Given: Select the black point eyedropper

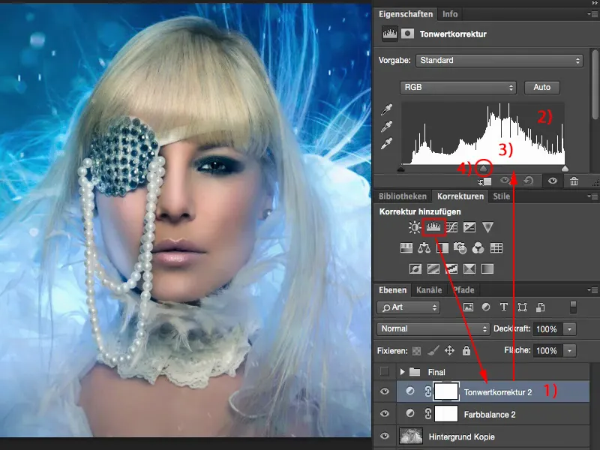Looking at the screenshot, I should (x=387, y=109).
